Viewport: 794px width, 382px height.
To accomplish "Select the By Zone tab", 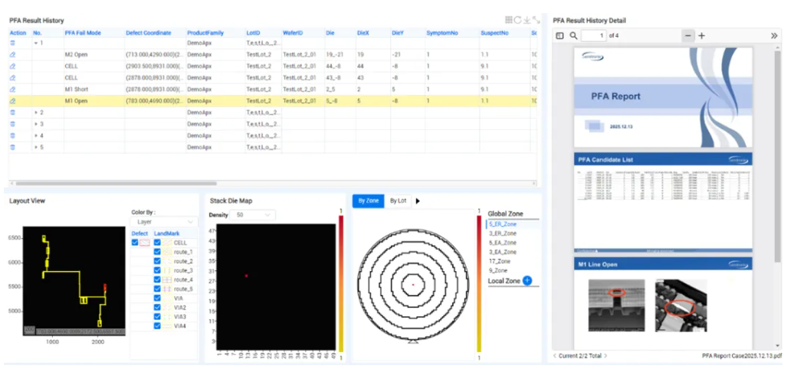I will tap(368, 201).
